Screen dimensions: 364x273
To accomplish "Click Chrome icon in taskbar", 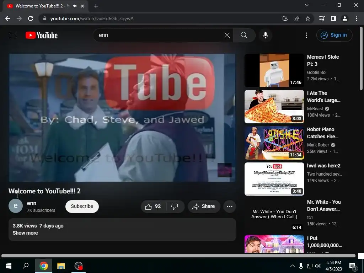I will (44, 266).
